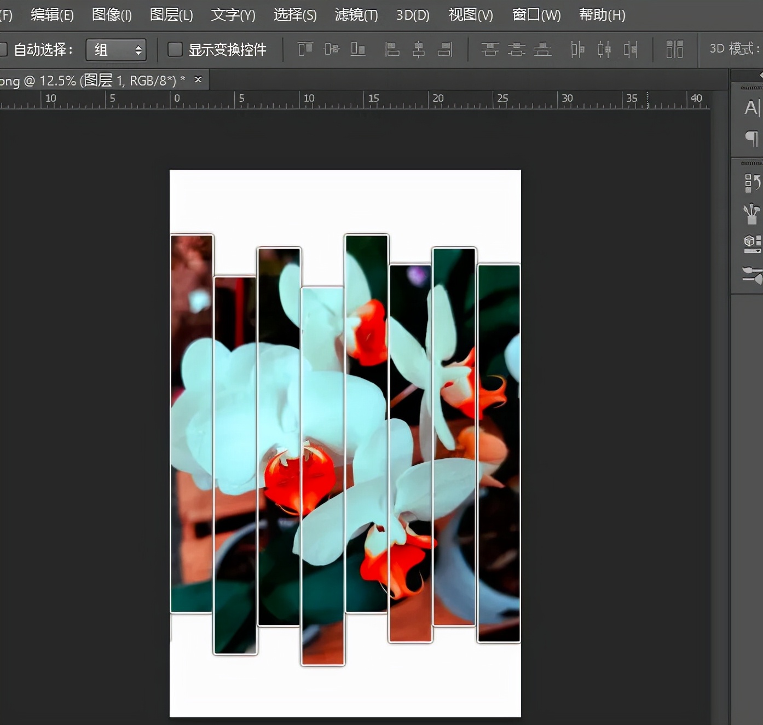Click distribute horizontal centers icon
Screen dimensions: 763x725
click(x=604, y=49)
